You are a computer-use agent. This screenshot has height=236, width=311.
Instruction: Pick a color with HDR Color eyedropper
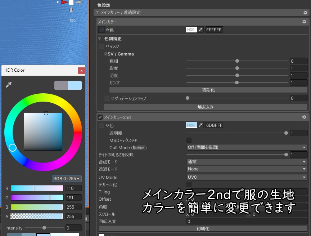coord(9,85)
